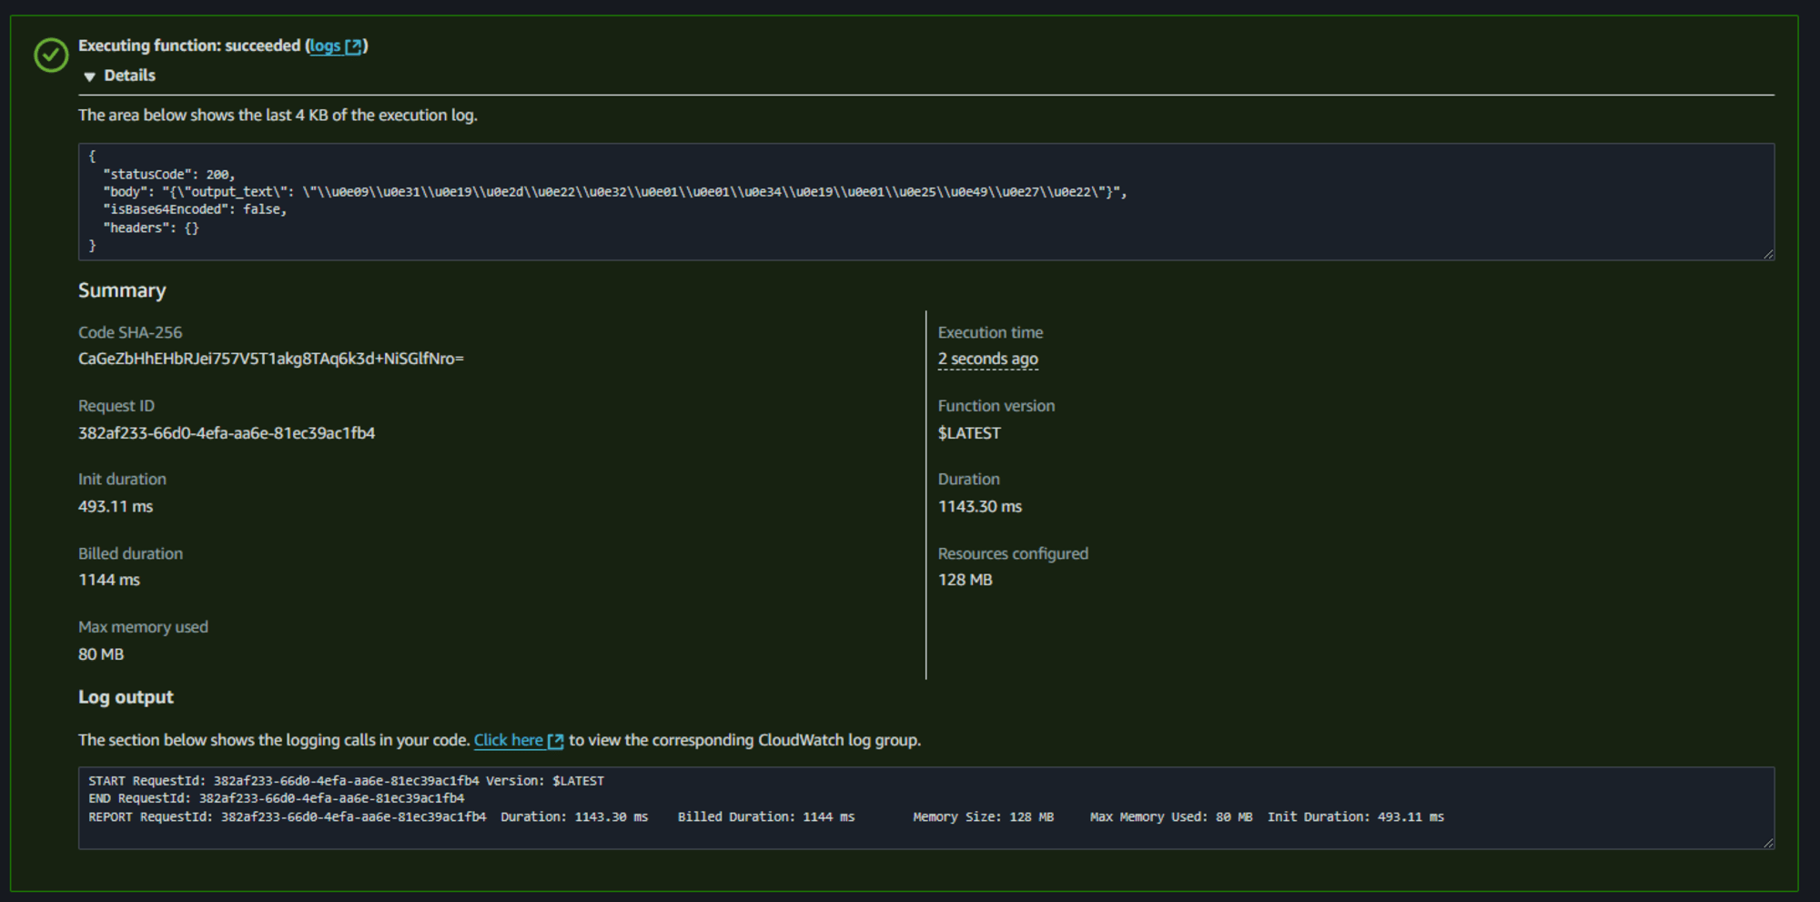Select the resources configured 128 MB value
The width and height of the screenshot is (1820, 902).
[966, 580]
